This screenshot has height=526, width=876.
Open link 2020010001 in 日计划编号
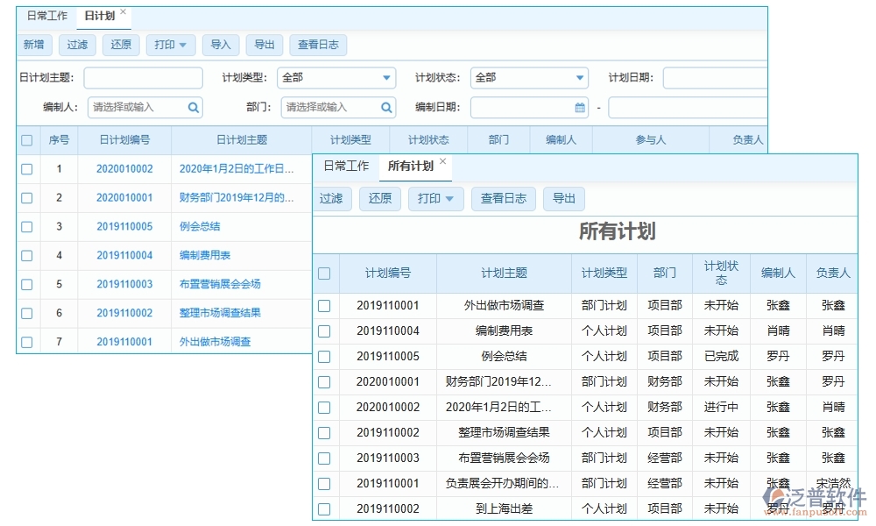(x=124, y=198)
